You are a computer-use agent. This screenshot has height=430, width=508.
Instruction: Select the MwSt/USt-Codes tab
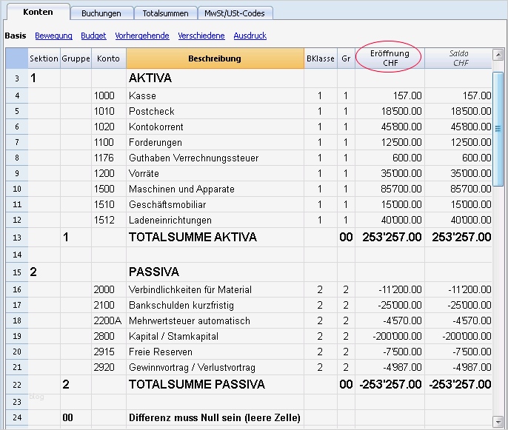click(236, 13)
